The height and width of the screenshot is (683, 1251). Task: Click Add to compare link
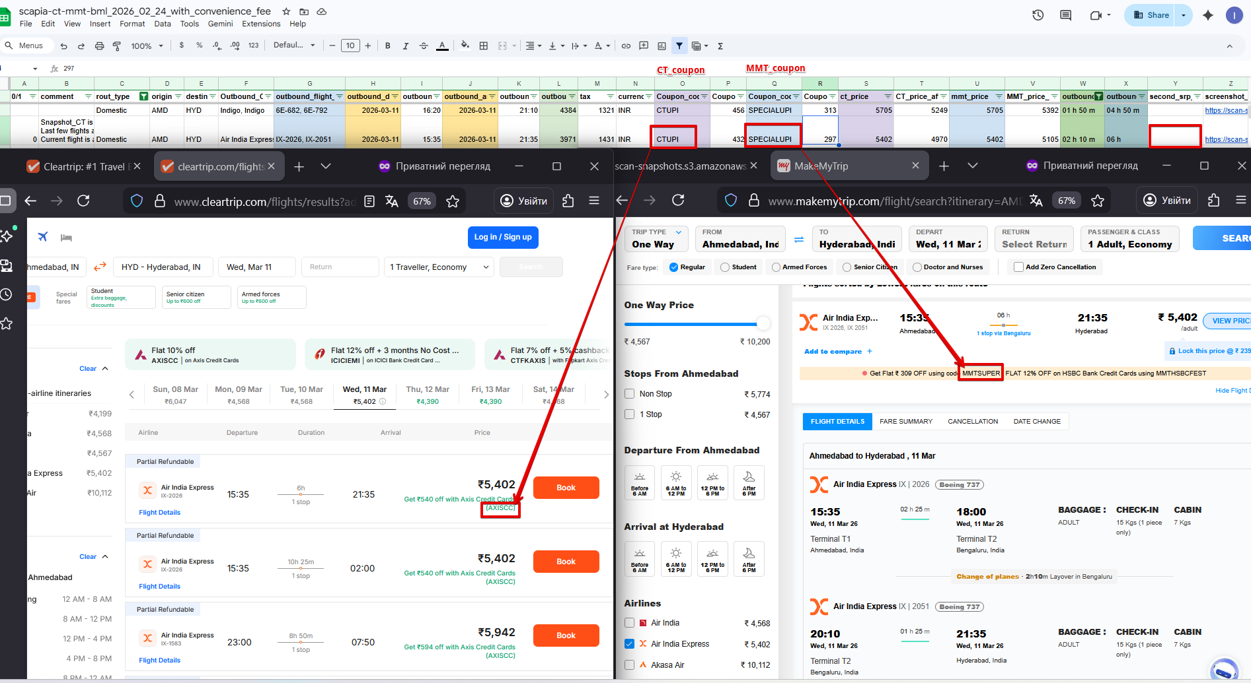(x=838, y=352)
